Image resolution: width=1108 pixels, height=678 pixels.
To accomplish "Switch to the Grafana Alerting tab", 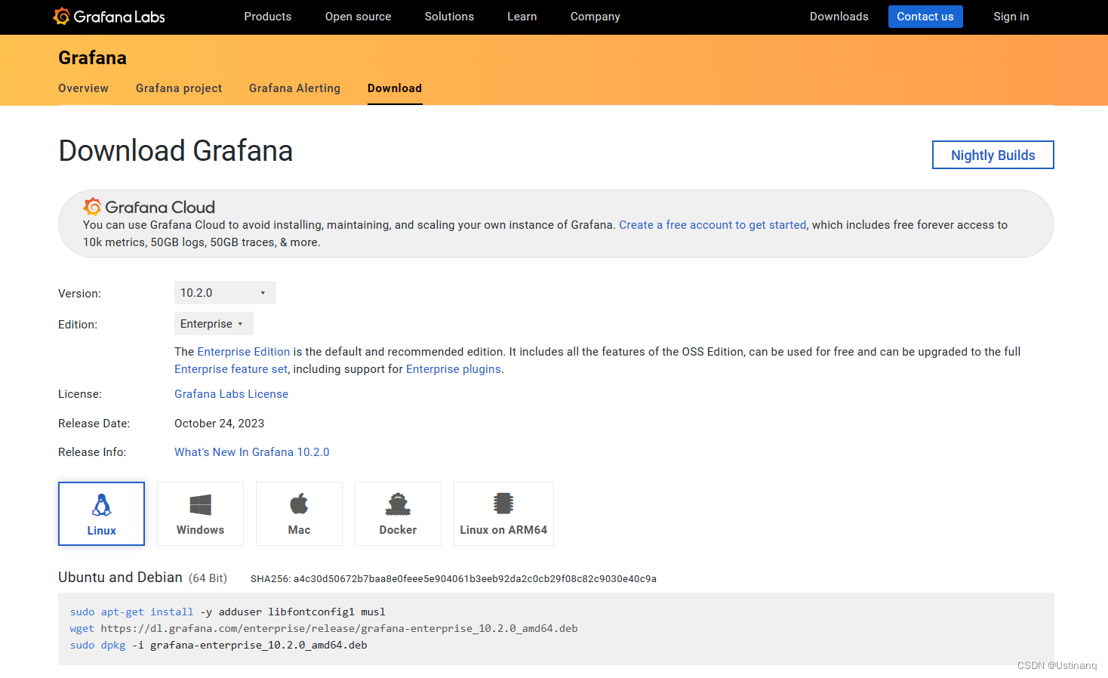I will tap(294, 88).
